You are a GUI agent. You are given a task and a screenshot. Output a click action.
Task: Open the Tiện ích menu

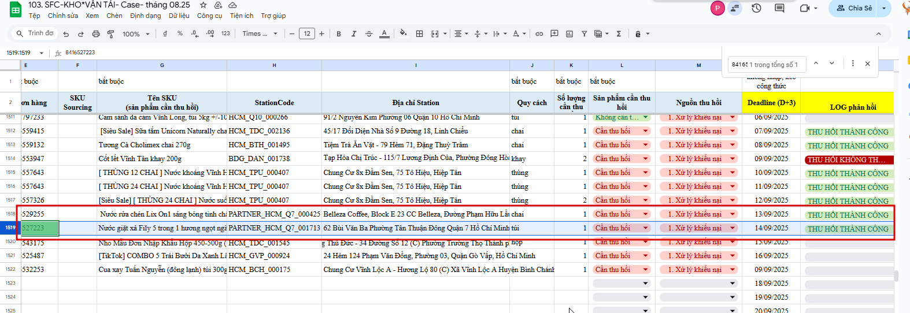pos(242,16)
